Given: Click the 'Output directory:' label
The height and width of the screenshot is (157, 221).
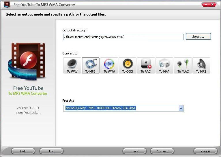Looking at the screenshot, I should [74, 30].
